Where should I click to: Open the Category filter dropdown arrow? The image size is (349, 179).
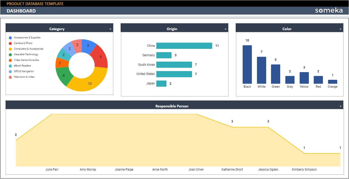coord(110,29)
